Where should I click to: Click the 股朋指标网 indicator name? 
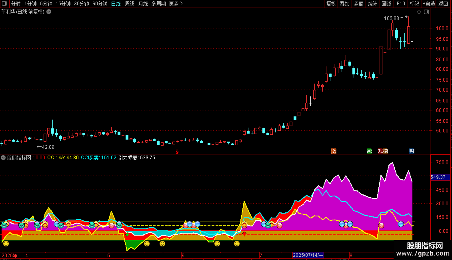pyautogui.click(x=19, y=158)
